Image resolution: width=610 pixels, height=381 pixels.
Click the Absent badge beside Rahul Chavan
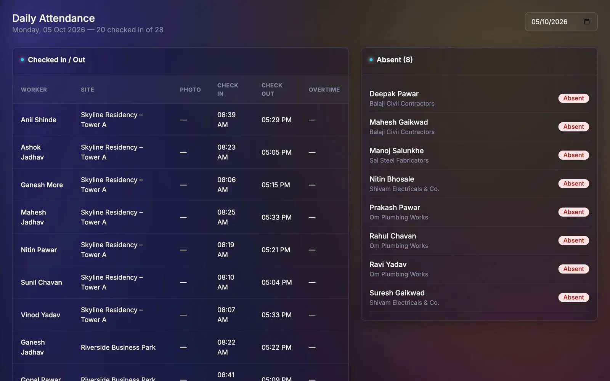click(x=573, y=240)
